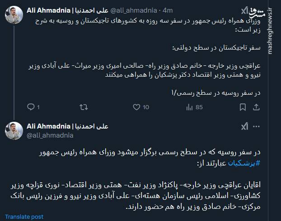Screen dimensions: 281x221
Task: Open the profile picture on the second tweet
Action: (x=14, y=130)
